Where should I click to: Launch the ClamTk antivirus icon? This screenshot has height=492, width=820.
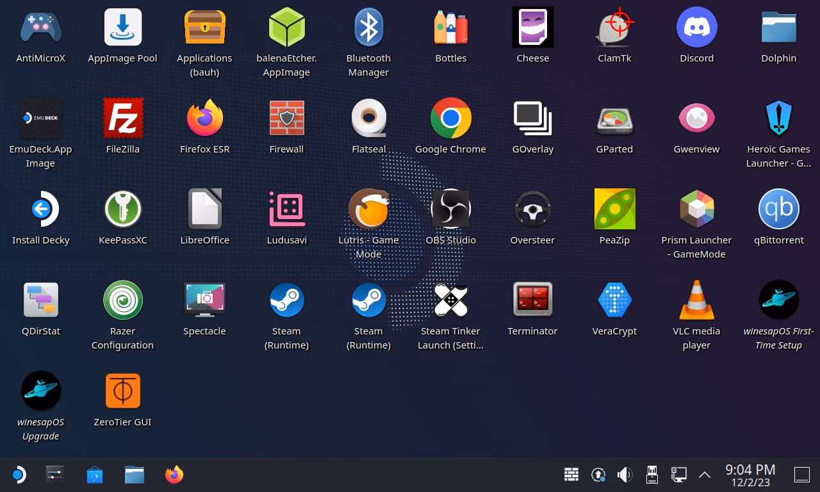(614, 27)
